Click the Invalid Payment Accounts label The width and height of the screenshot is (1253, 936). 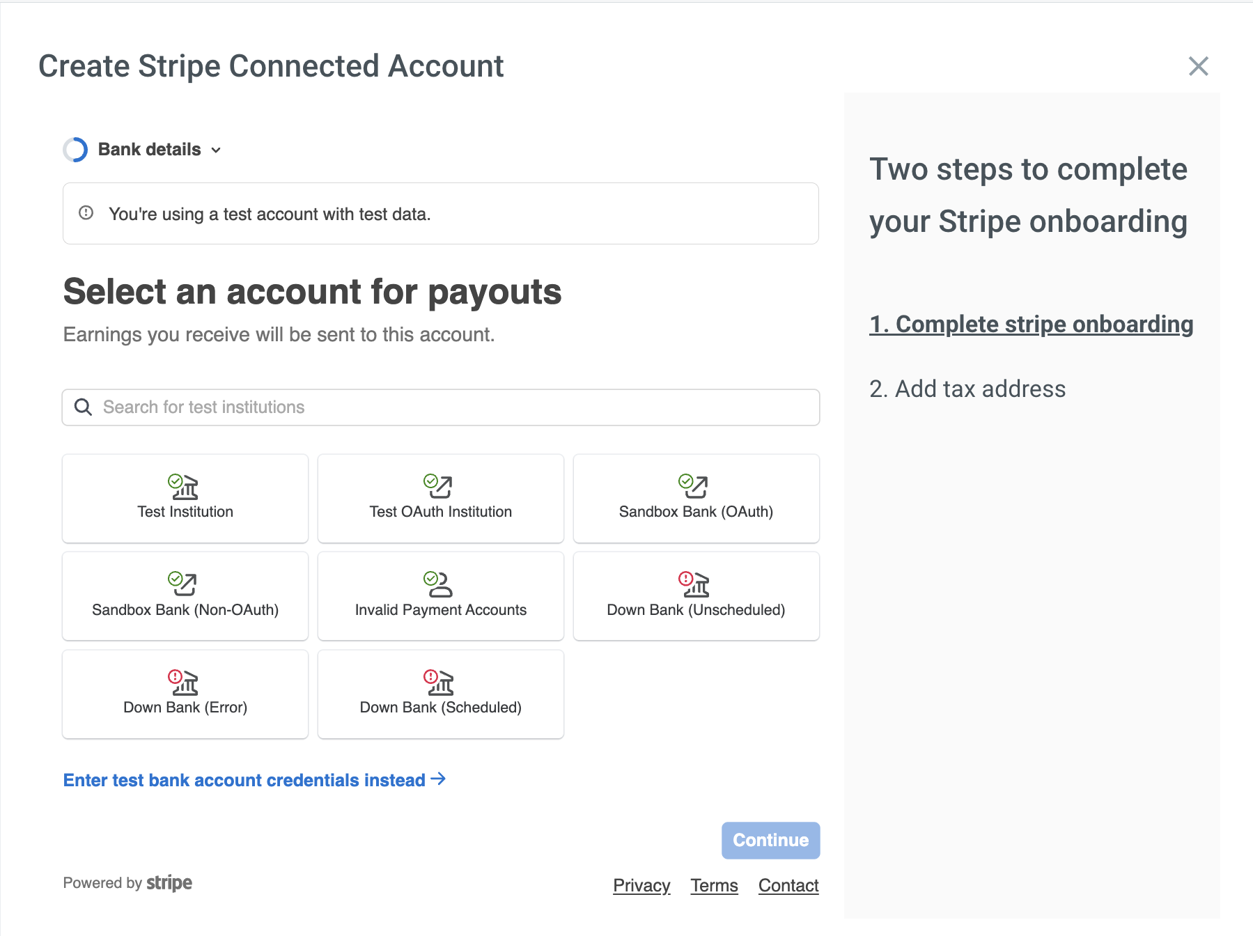click(441, 610)
